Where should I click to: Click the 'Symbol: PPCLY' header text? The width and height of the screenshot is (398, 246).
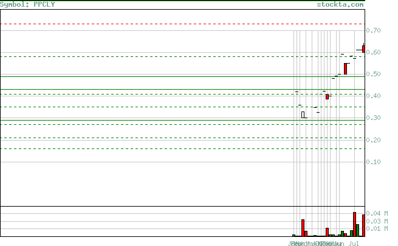(27, 4)
